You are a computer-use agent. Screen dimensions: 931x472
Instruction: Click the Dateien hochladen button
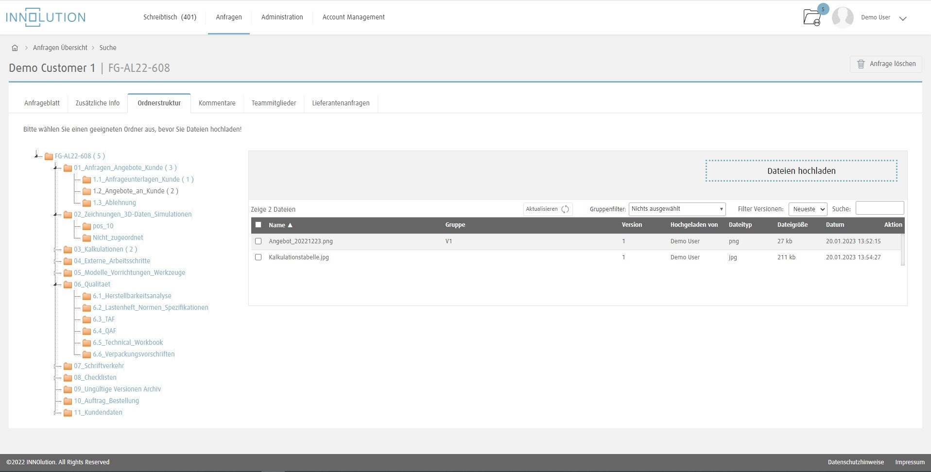[x=801, y=171]
